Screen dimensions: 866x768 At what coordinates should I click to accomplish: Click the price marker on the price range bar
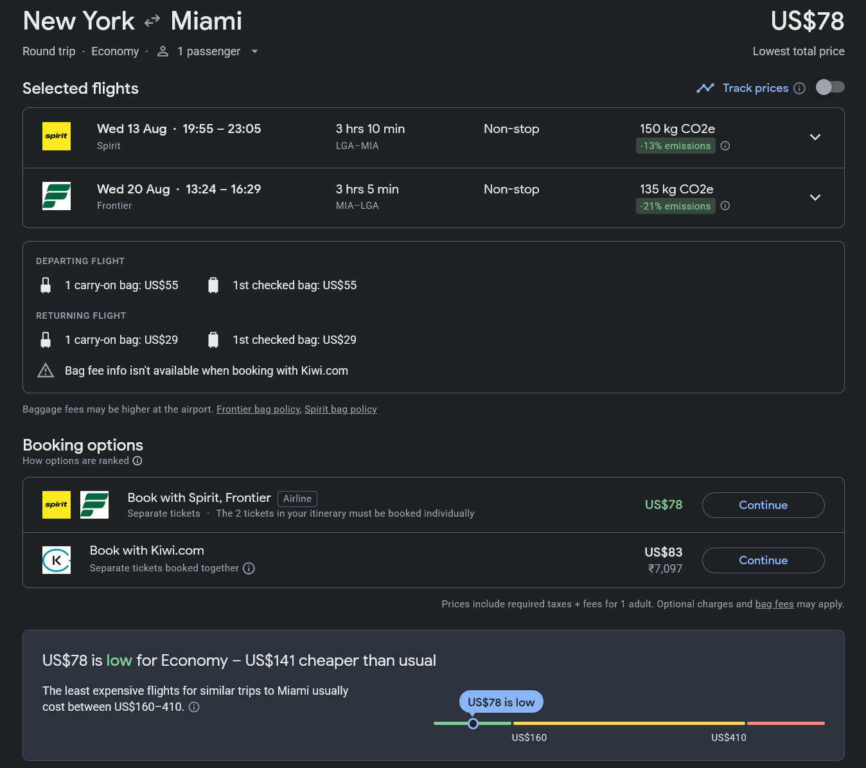(473, 724)
